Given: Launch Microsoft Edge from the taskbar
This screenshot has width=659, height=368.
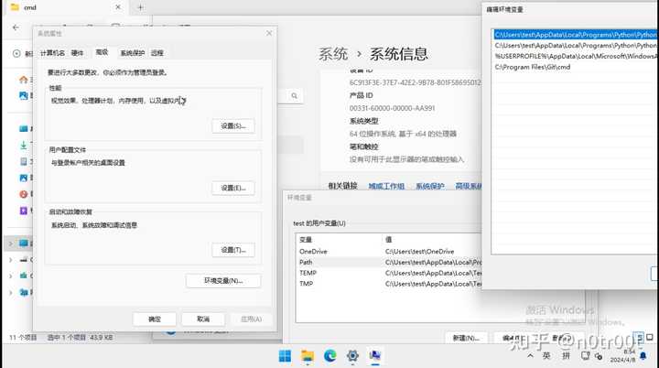Looking at the screenshot, I should click(329, 356).
